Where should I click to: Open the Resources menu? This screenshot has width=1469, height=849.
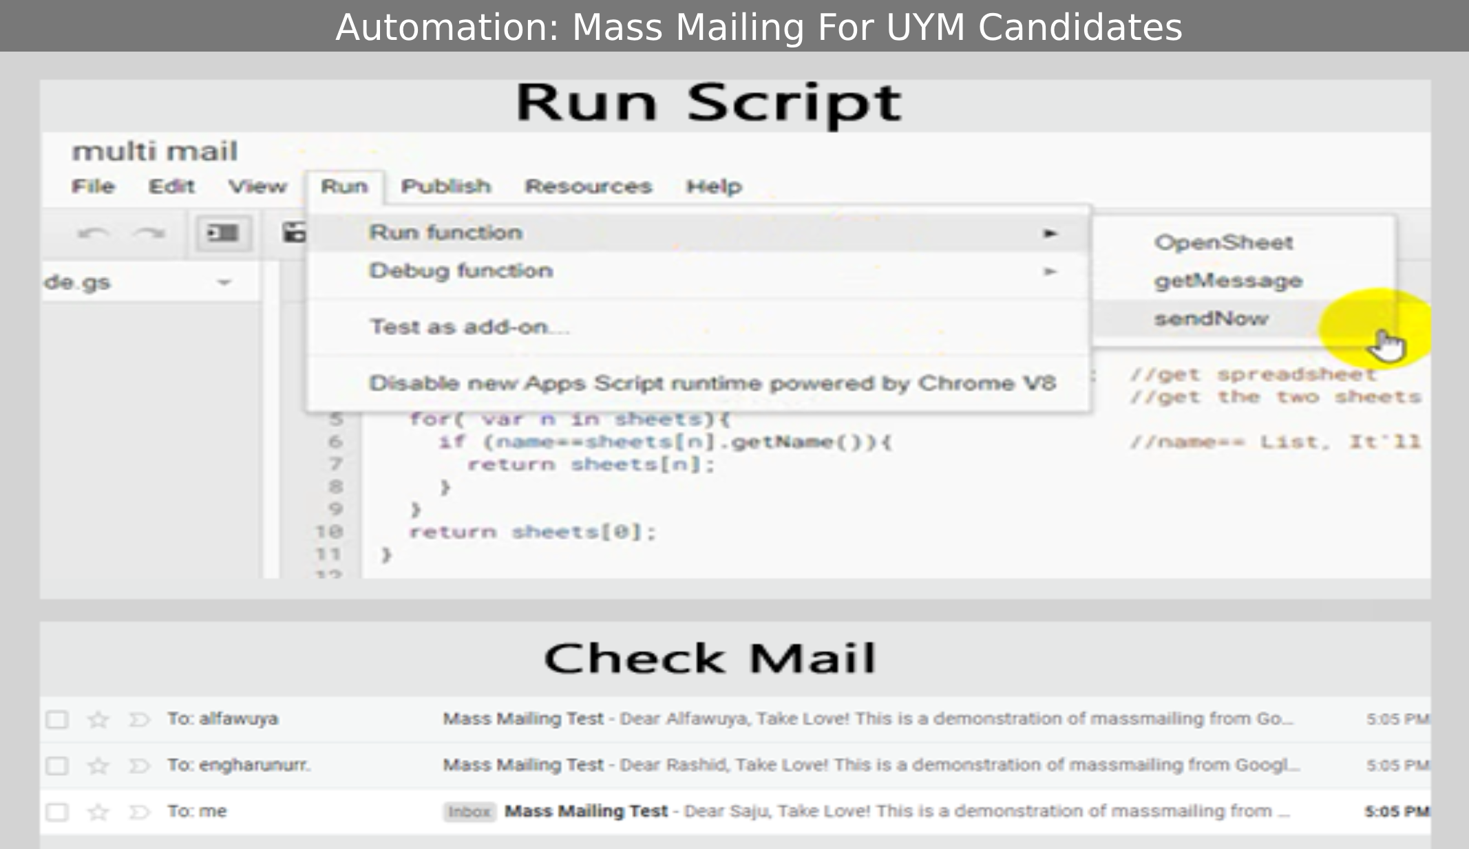(x=588, y=186)
